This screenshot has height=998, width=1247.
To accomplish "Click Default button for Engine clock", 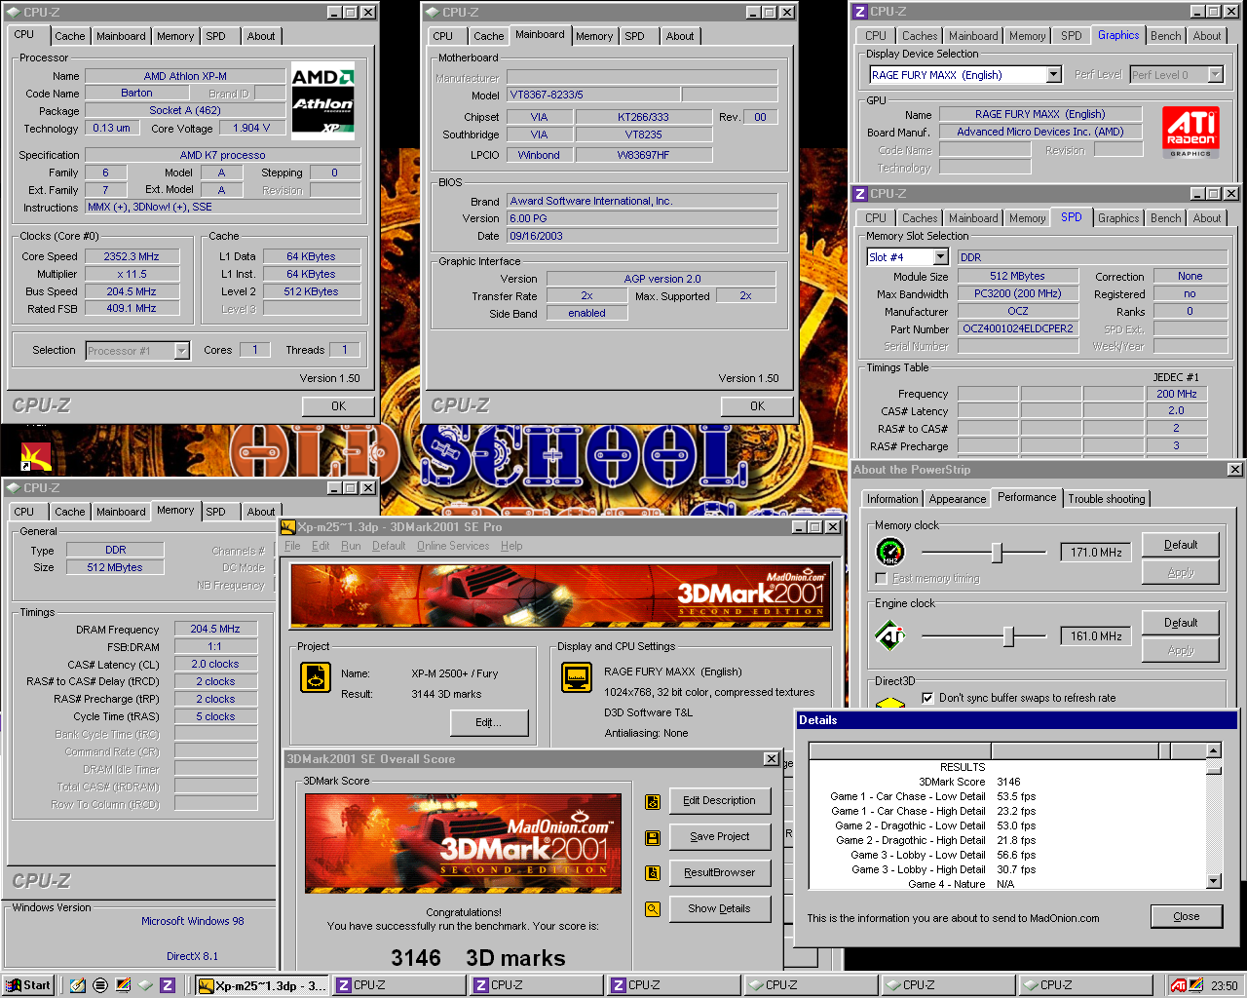I will pos(1181,624).
